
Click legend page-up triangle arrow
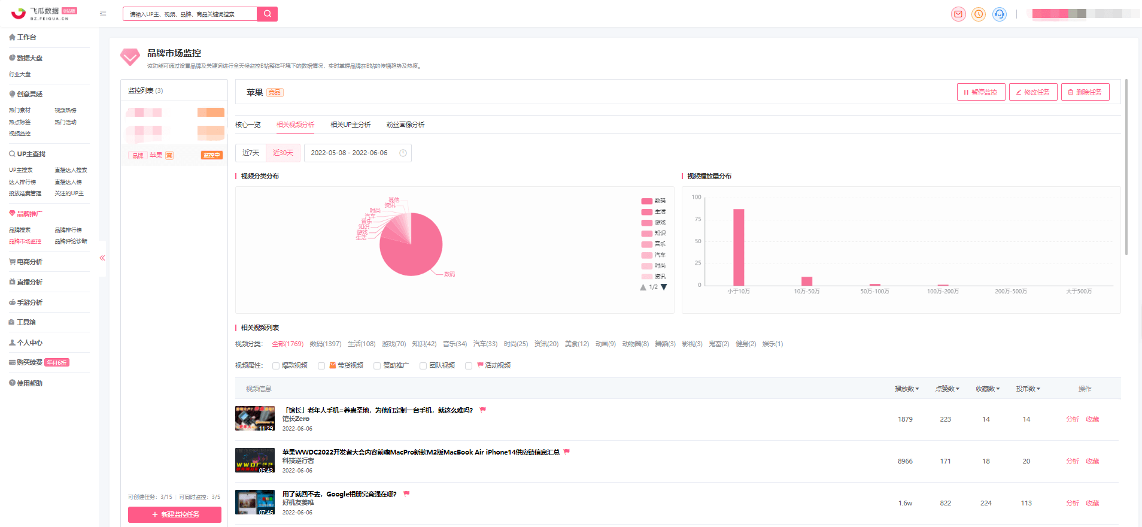coord(643,287)
